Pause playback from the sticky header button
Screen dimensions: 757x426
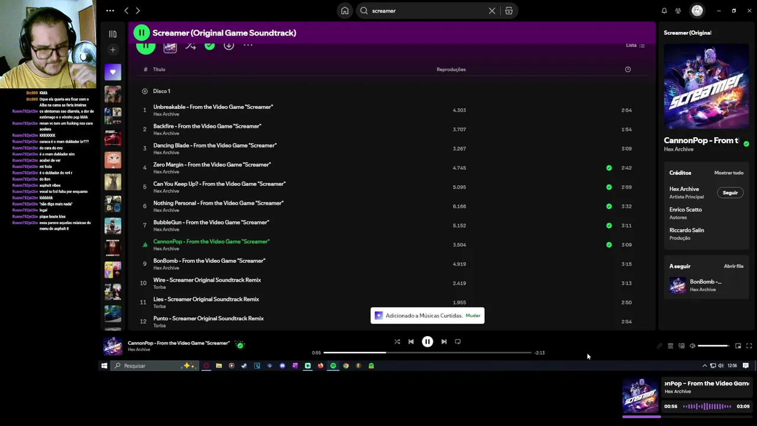click(x=141, y=33)
